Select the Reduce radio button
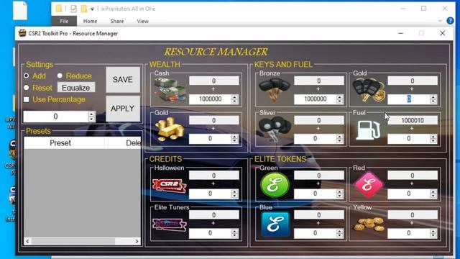This screenshot has height=259, width=460. (x=60, y=76)
